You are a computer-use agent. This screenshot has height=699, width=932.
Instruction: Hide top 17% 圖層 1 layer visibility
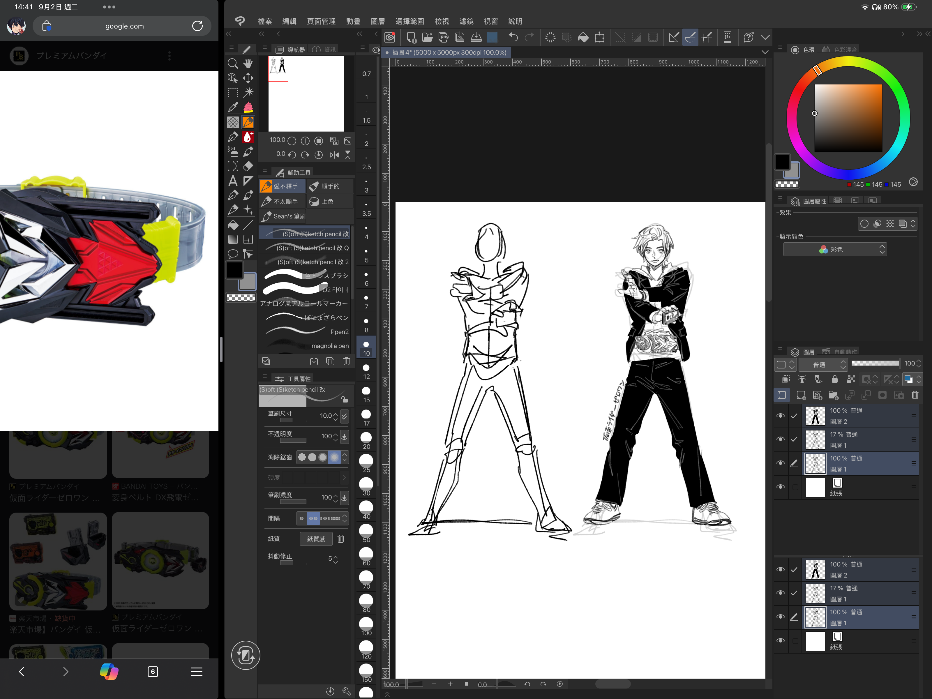pos(780,439)
